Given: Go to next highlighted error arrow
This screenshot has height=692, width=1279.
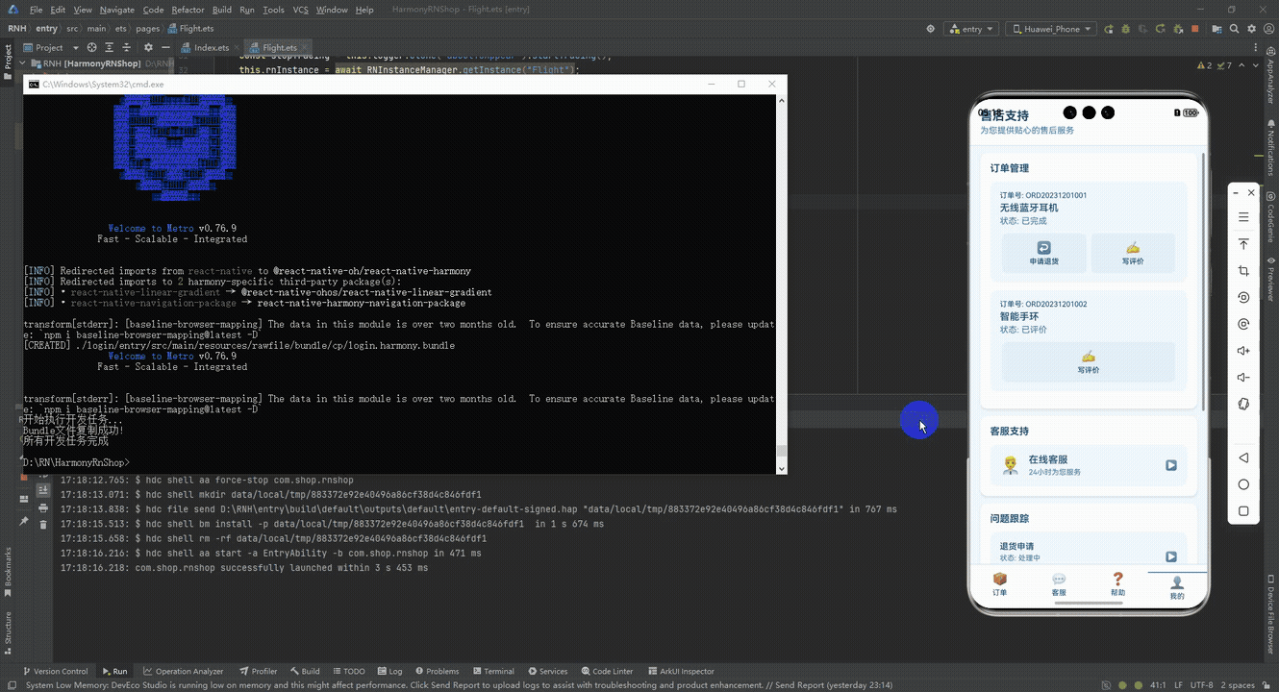Looking at the screenshot, I should [x=1255, y=65].
